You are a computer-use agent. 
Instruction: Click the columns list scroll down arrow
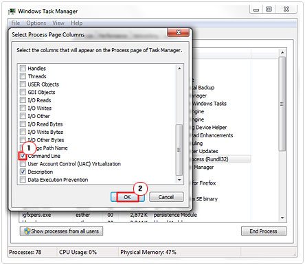179,180
